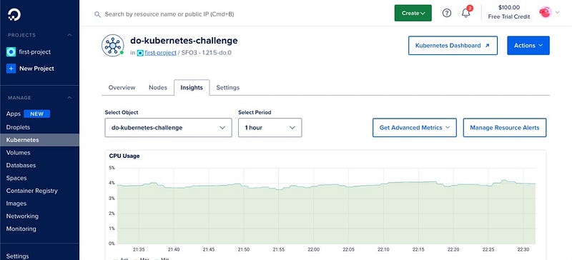Go to Spaces in sidebar
This screenshot has height=260, width=572.
(16, 178)
